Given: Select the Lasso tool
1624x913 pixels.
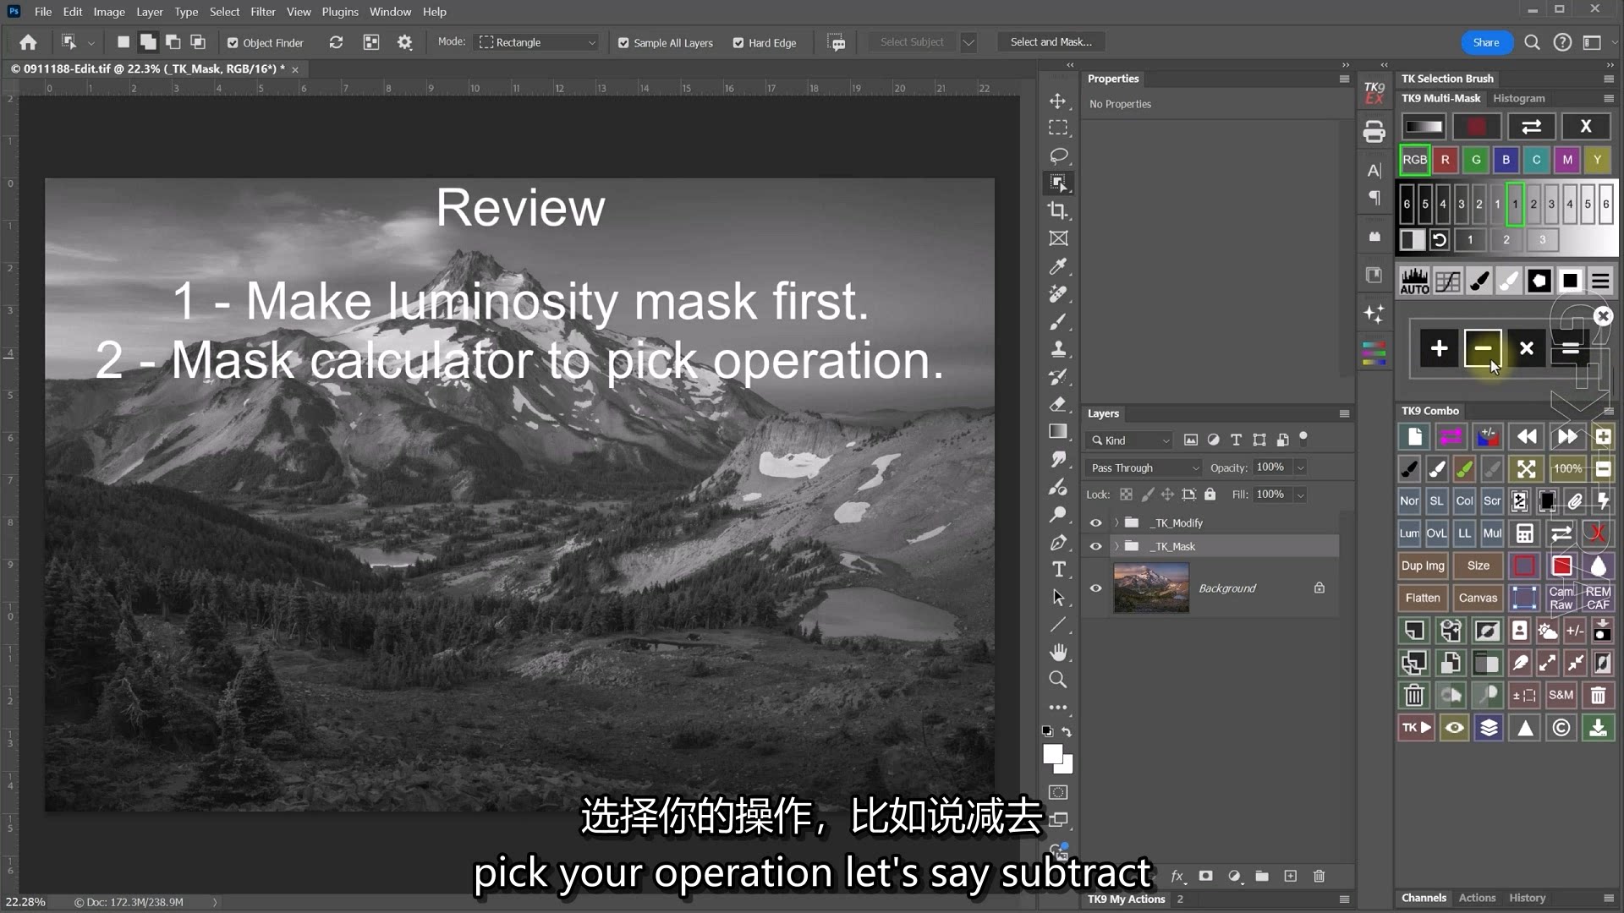Looking at the screenshot, I should (1057, 156).
